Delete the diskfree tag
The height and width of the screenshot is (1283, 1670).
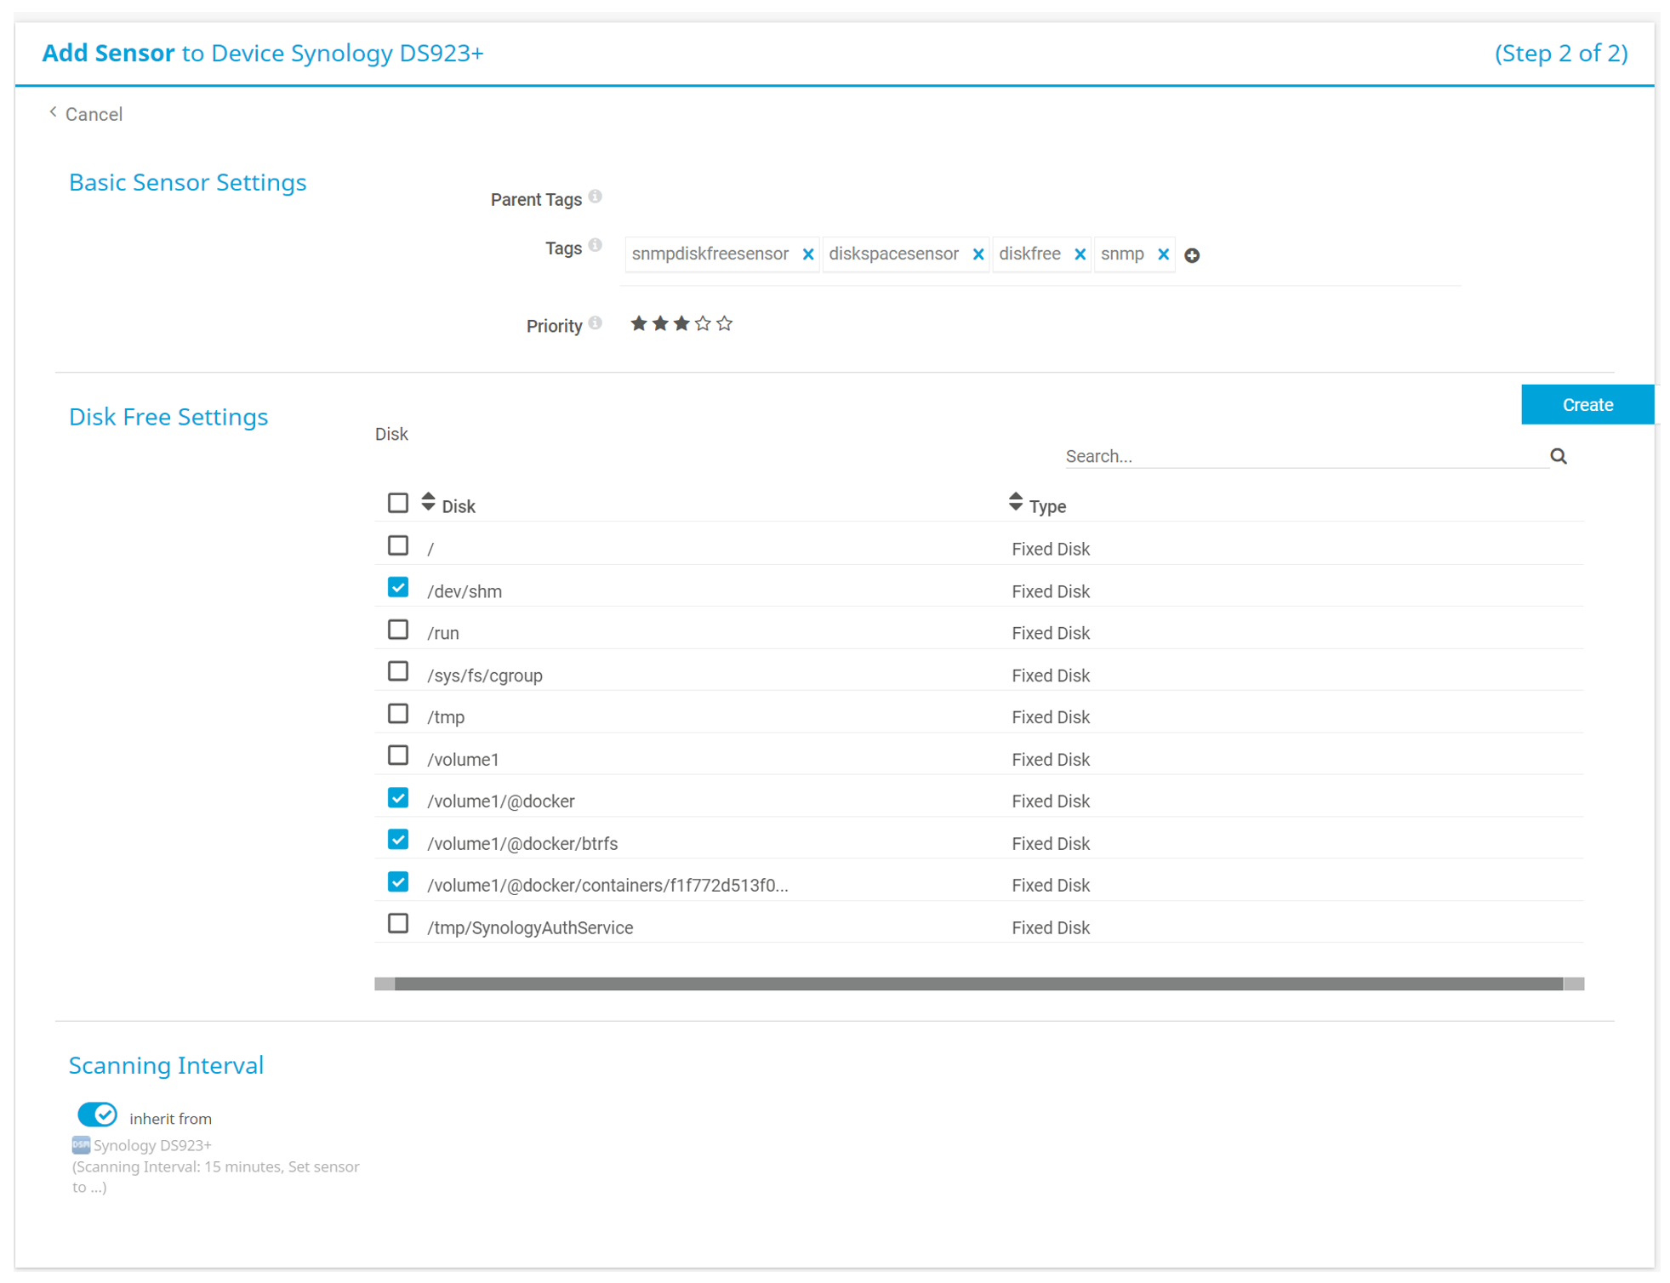click(1079, 254)
